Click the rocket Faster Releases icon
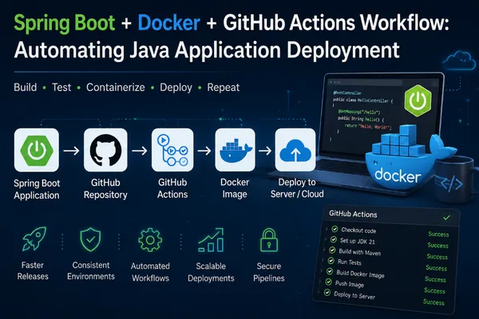Screen dimensions: 479x319 pyautogui.click(x=34, y=239)
